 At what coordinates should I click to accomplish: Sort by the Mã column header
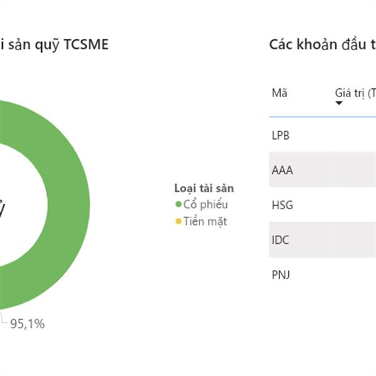pos(279,93)
